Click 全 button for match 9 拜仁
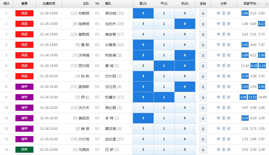269x155 pixels. point(203,97)
